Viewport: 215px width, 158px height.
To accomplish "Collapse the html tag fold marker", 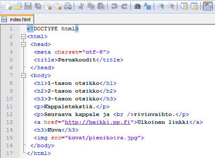I will (x=23, y=36).
